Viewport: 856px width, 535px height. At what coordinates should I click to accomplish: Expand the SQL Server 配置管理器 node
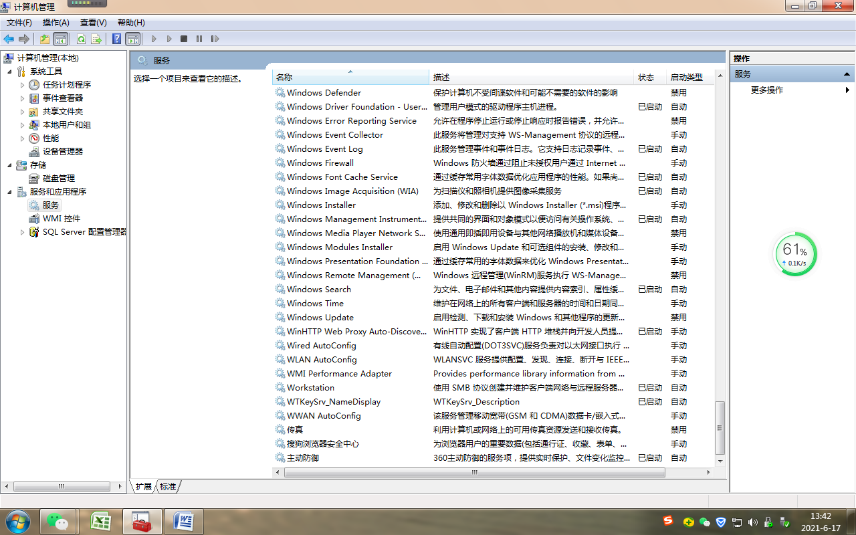[22, 232]
